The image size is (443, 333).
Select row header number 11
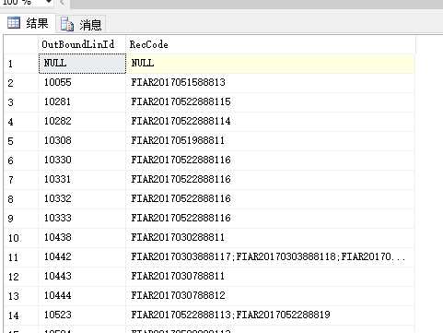[x=21, y=257]
